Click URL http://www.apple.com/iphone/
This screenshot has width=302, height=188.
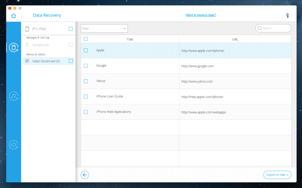coord(203,51)
